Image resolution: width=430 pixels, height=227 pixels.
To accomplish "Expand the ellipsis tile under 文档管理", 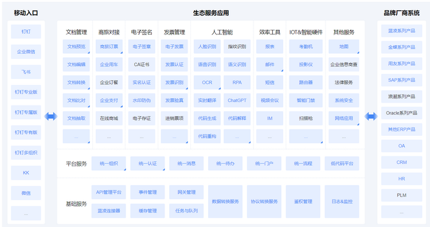I will 76,136.
